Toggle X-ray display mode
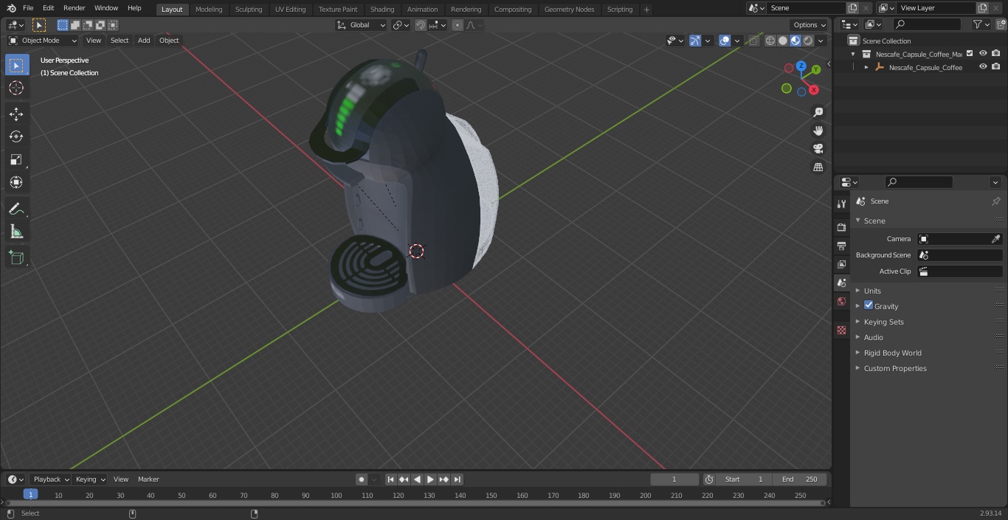This screenshot has height=520, width=1008. pos(753,41)
